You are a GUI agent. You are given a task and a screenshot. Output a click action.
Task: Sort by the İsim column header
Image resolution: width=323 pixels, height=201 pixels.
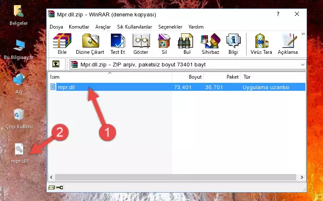click(x=110, y=77)
